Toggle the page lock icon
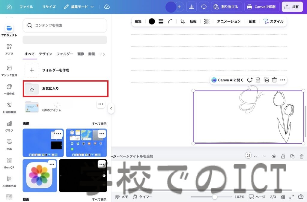The width and height of the screenshot is (307, 202). coord(283,156)
